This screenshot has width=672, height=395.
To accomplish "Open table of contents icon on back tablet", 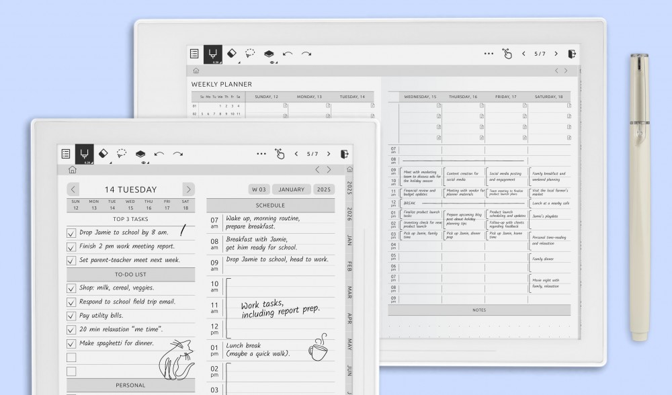I will tap(194, 54).
